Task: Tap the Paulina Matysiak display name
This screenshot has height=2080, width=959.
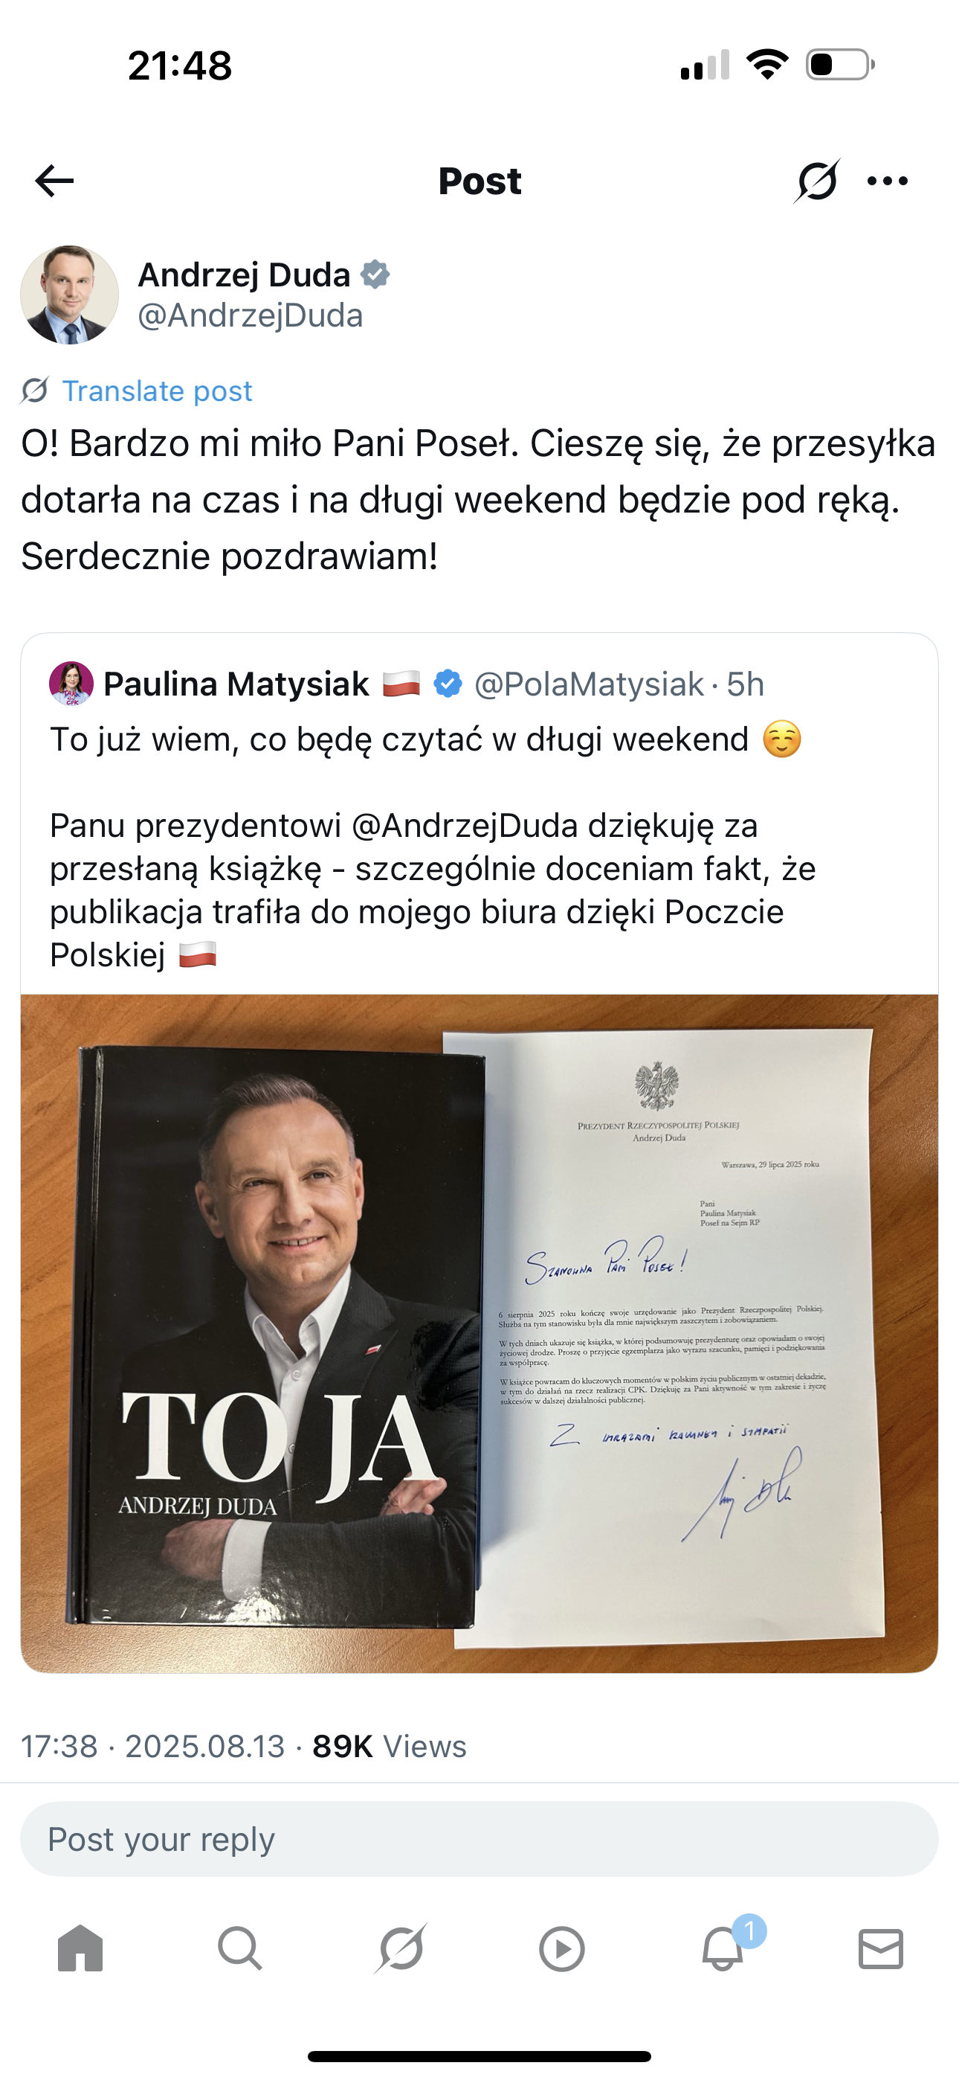Action: pyautogui.click(x=236, y=684)
